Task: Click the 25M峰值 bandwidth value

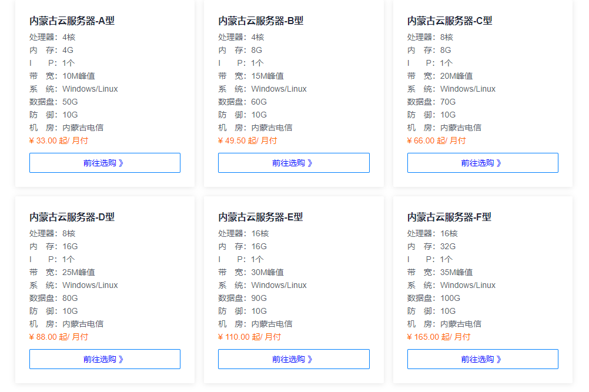Action: [79, 272]
